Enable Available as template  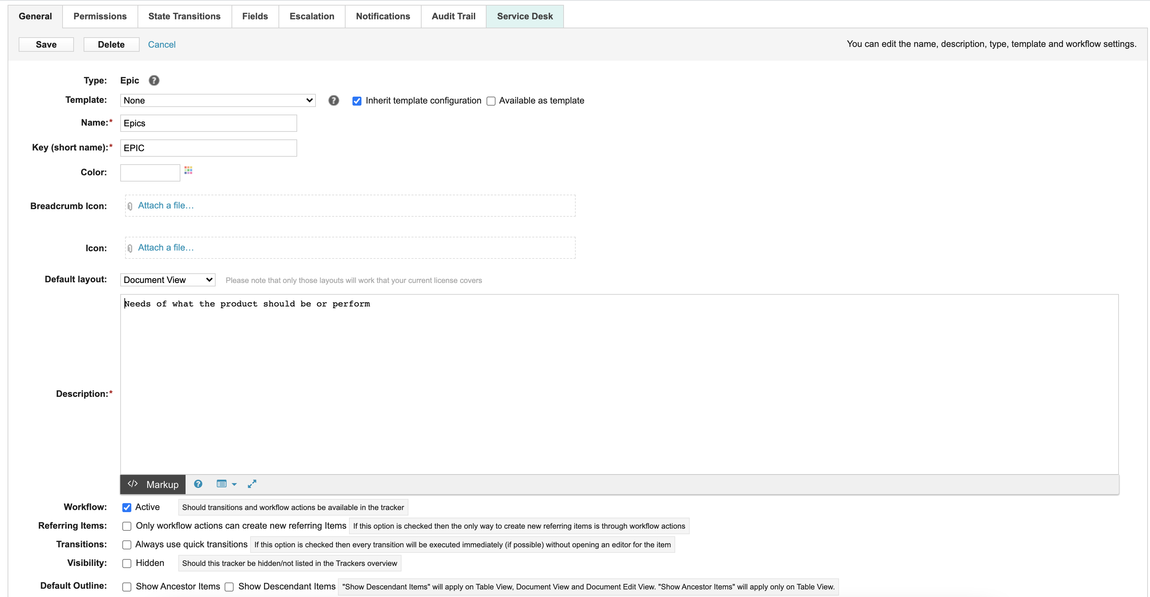pos(491,101)
